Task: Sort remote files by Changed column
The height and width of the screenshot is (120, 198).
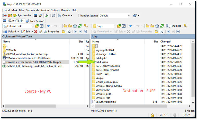Action: coord(175,42)
